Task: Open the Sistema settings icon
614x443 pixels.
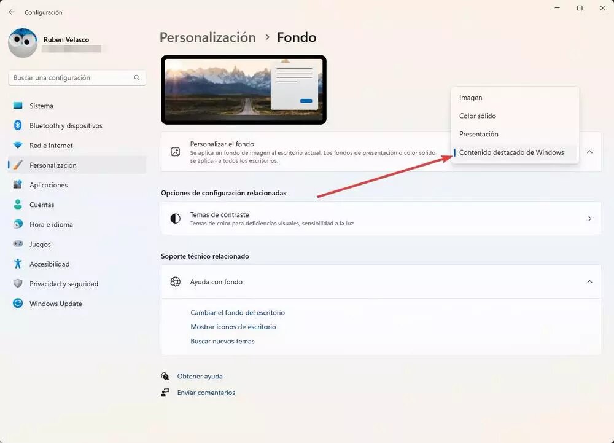Action: [x=18, y=106]
